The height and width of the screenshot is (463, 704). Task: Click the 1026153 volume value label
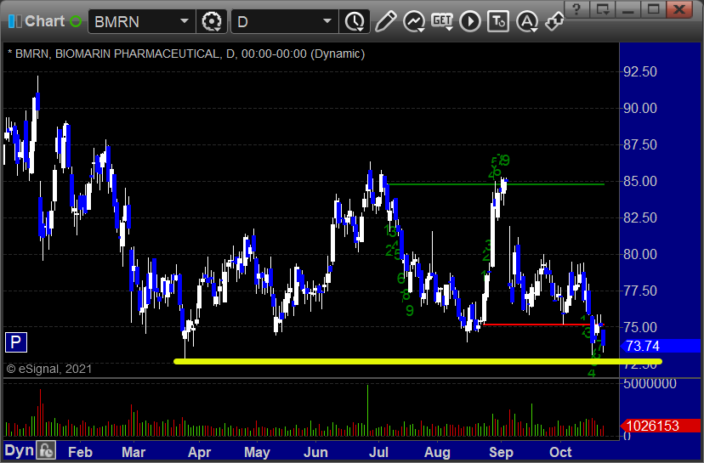tap(660, 426)
